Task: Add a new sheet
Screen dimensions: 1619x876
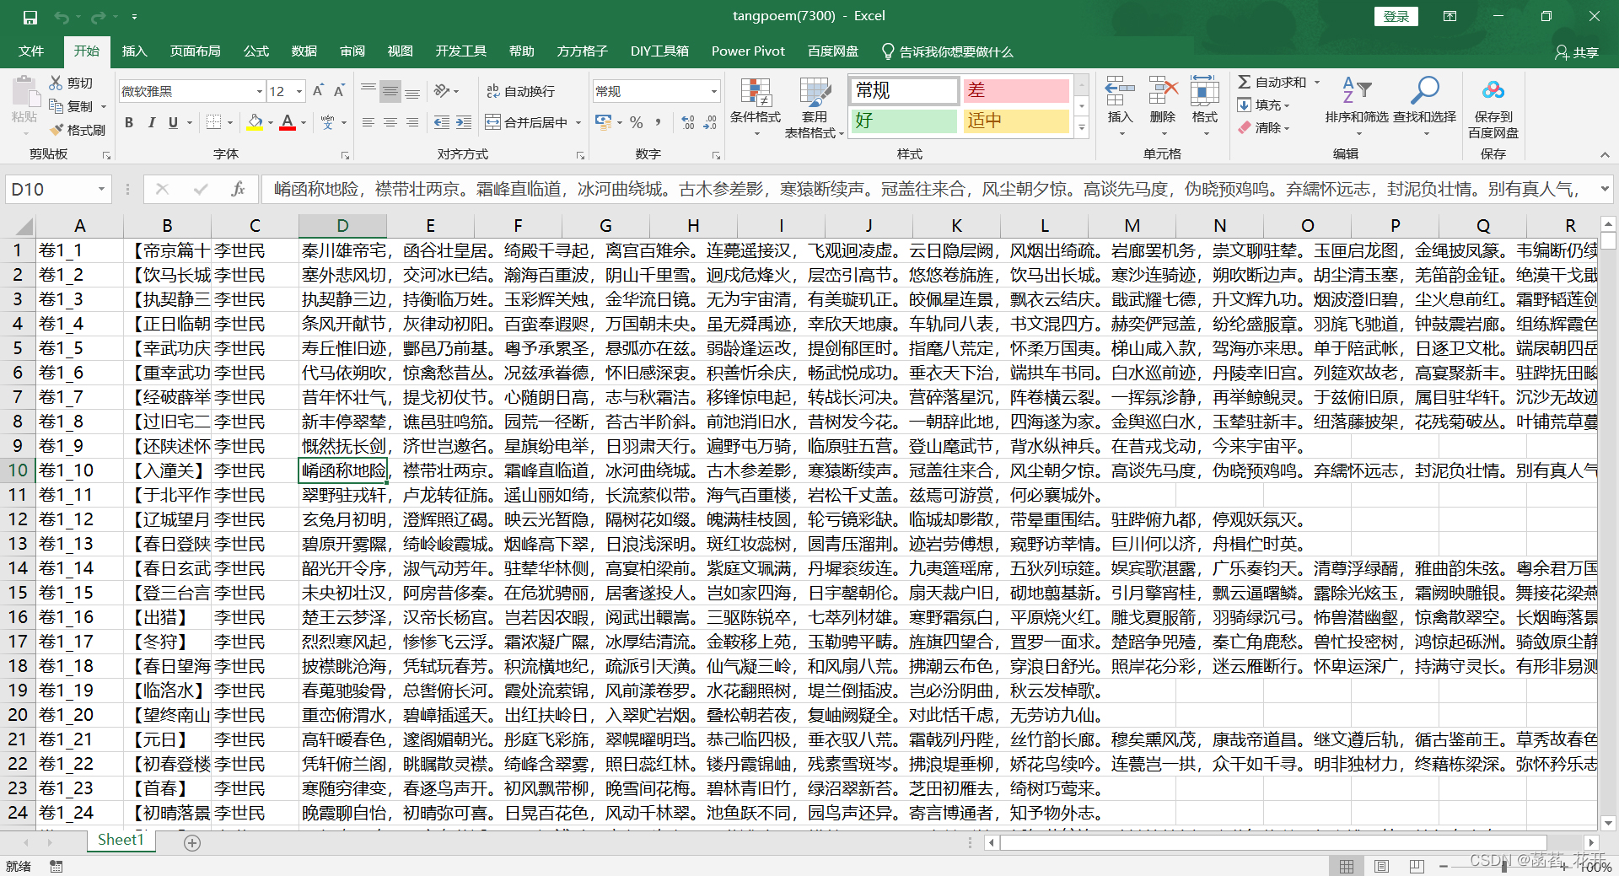Action: click(192, 842)
